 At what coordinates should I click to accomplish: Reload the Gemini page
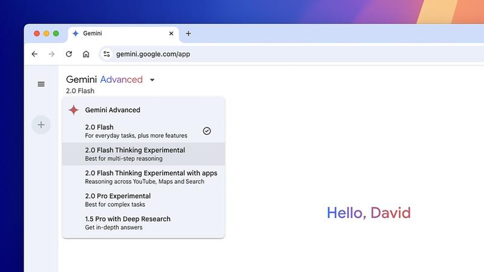69,54
